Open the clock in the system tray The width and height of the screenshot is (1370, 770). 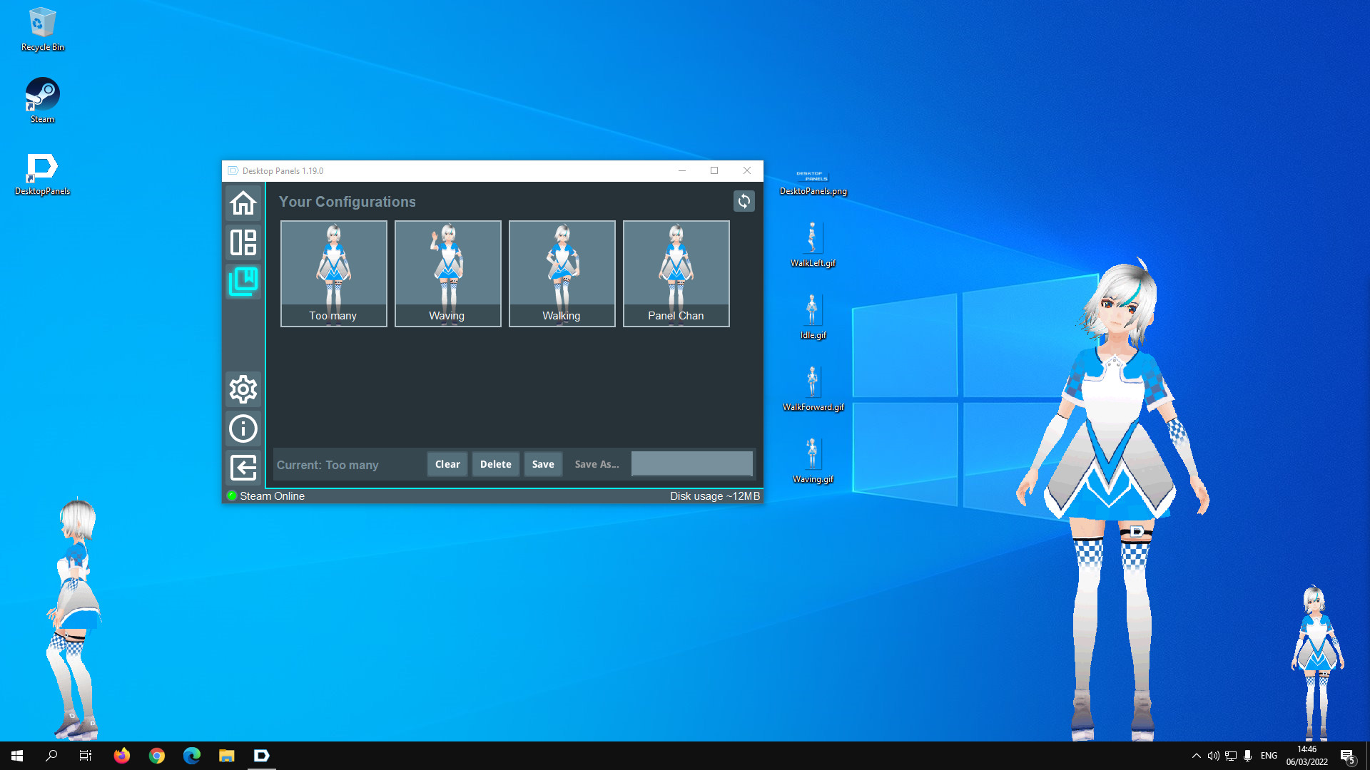click(1306, 755)
